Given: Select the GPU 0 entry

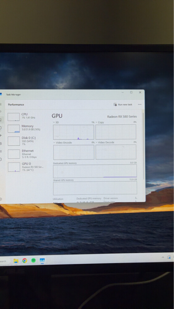Looking at the screenshot, I should tap(26, 167).
